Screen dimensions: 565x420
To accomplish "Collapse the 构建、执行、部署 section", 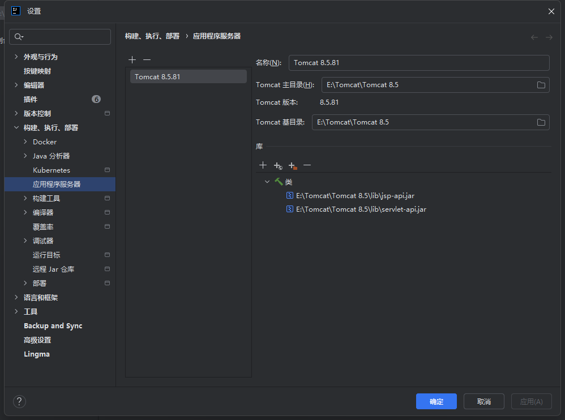I will 16,128.
